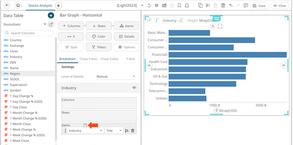The image size is (293, 145).
Task: Open the Filters section button
Action: tap(99, 47)
